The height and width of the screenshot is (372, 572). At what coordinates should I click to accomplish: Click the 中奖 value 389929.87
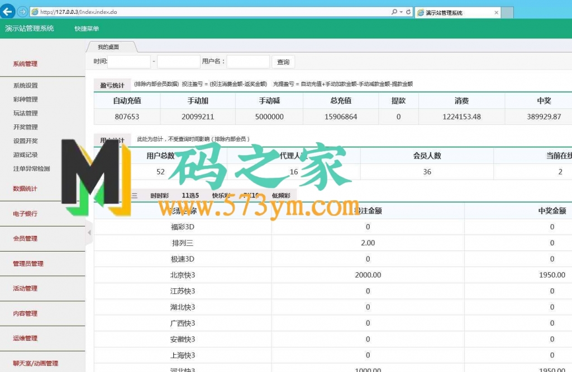(x=544, y=117)
